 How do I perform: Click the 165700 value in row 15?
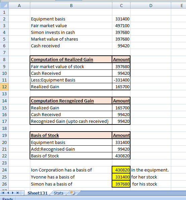[121, 108]
